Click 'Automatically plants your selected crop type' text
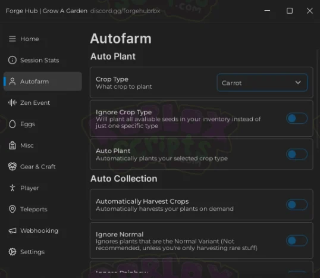 (x=162, y=158)
